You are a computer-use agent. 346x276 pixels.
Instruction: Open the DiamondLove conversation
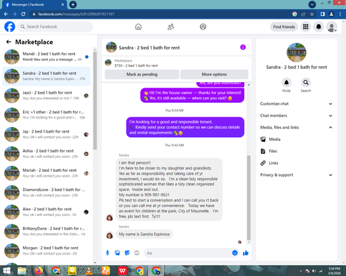coord(46,193)
